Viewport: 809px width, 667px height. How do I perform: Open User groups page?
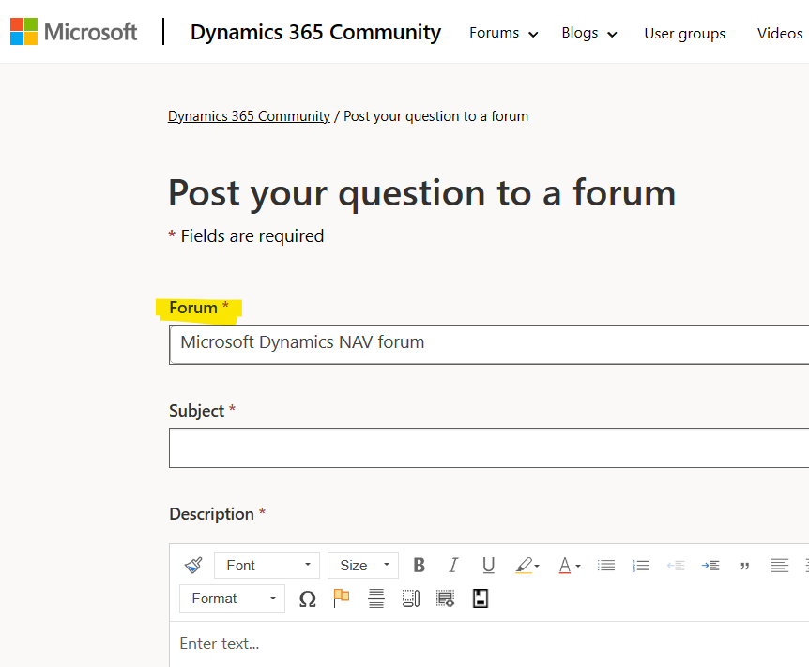coord(685,34)
